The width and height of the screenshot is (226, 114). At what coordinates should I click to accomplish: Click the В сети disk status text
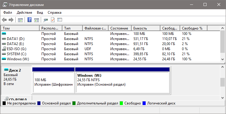tap(9, 84)
